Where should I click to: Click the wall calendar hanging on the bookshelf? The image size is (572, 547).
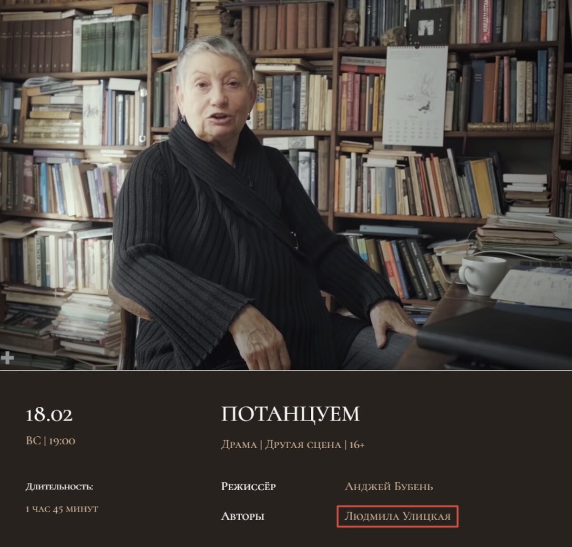point(415,95)
